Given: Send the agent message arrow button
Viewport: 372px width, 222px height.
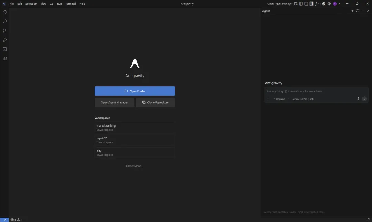Looking at the screenshot, I should (x=364, y=99).
